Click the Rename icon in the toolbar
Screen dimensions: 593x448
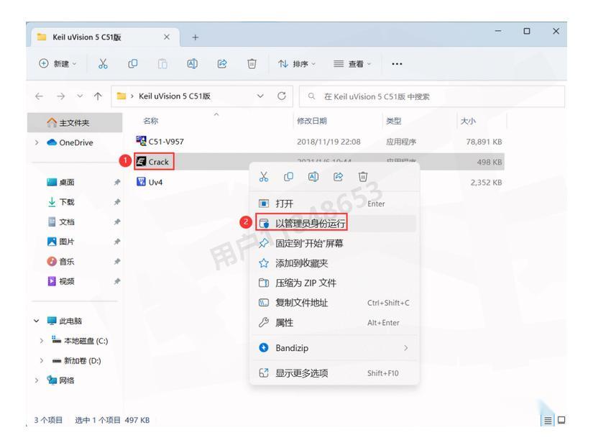point(192,63)
